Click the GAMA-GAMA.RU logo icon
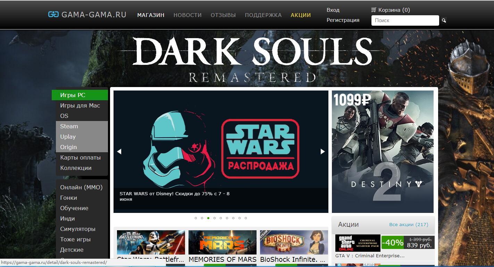The width and height of the screenshot is (494, 267). (x=53, y=15)
